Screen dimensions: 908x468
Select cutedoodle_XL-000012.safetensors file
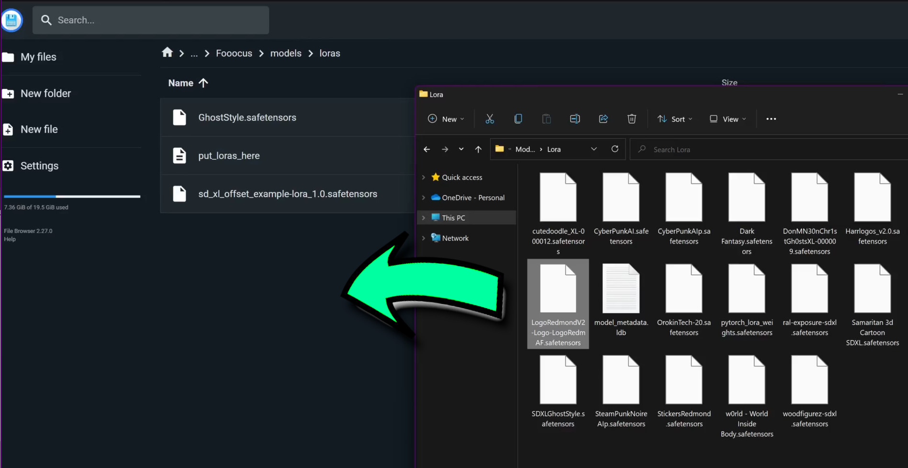[x=558, y=213]
